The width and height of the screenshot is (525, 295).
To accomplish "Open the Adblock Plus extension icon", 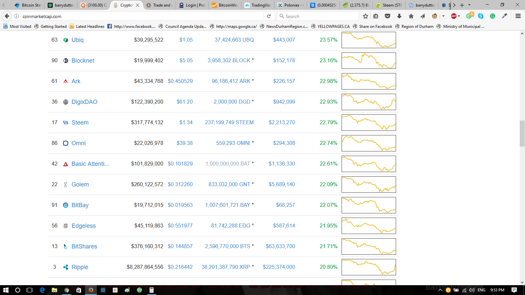I will coord(454,16).
